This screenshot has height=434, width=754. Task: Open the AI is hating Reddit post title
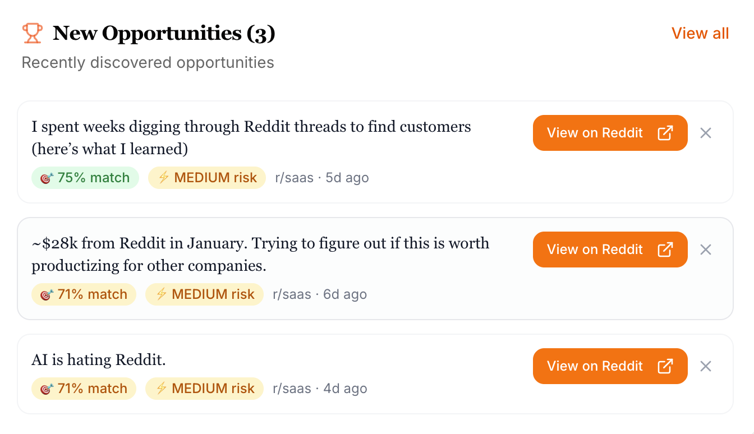[x=98, y=359]
